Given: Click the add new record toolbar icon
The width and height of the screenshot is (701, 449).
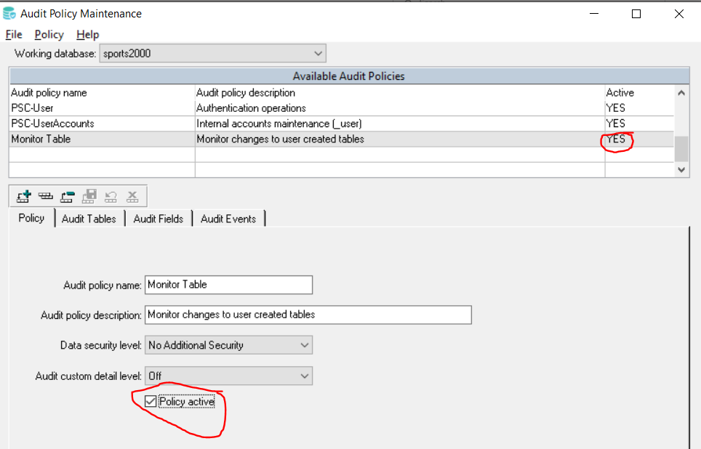Looking at the screenshot, I should click(24, 196).
